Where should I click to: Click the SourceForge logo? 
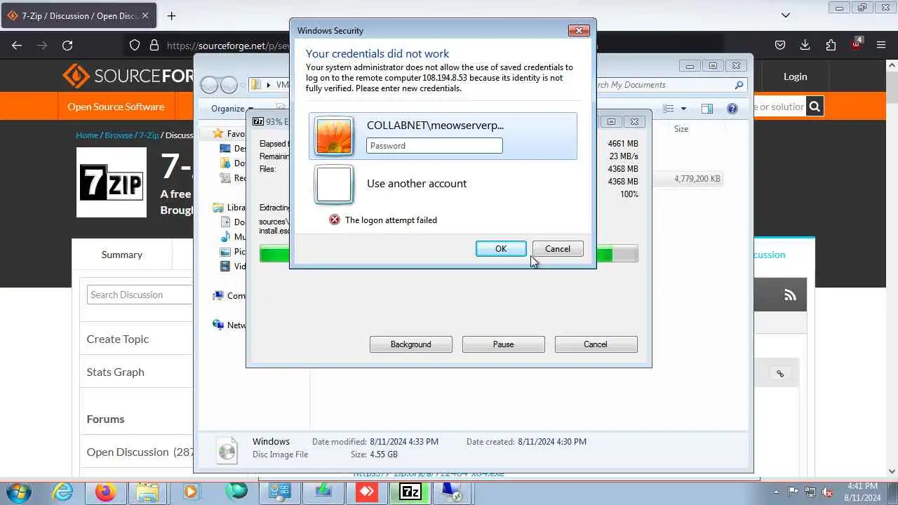tap(126, 76)
